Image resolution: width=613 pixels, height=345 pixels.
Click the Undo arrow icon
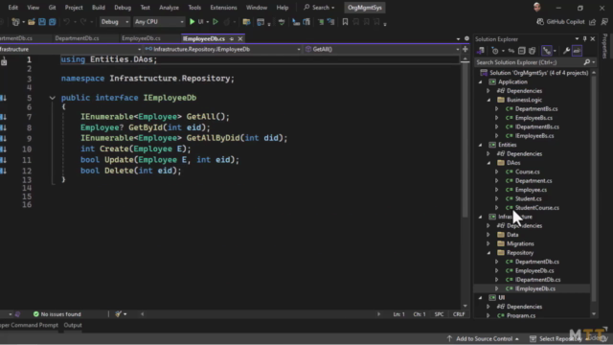(x=66, y=22)
